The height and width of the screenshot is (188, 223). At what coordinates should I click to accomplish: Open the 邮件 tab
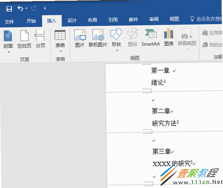point(134,19)
